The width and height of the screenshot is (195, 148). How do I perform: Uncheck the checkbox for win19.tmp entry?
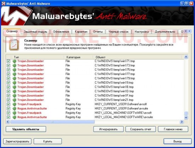[9, 83]
